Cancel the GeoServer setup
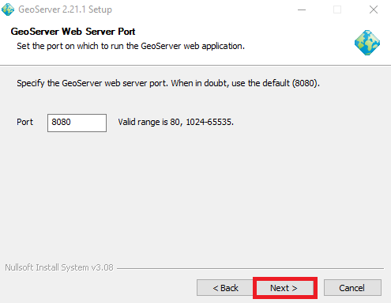Screen dimensions: 391x303 tap(352, 288)
